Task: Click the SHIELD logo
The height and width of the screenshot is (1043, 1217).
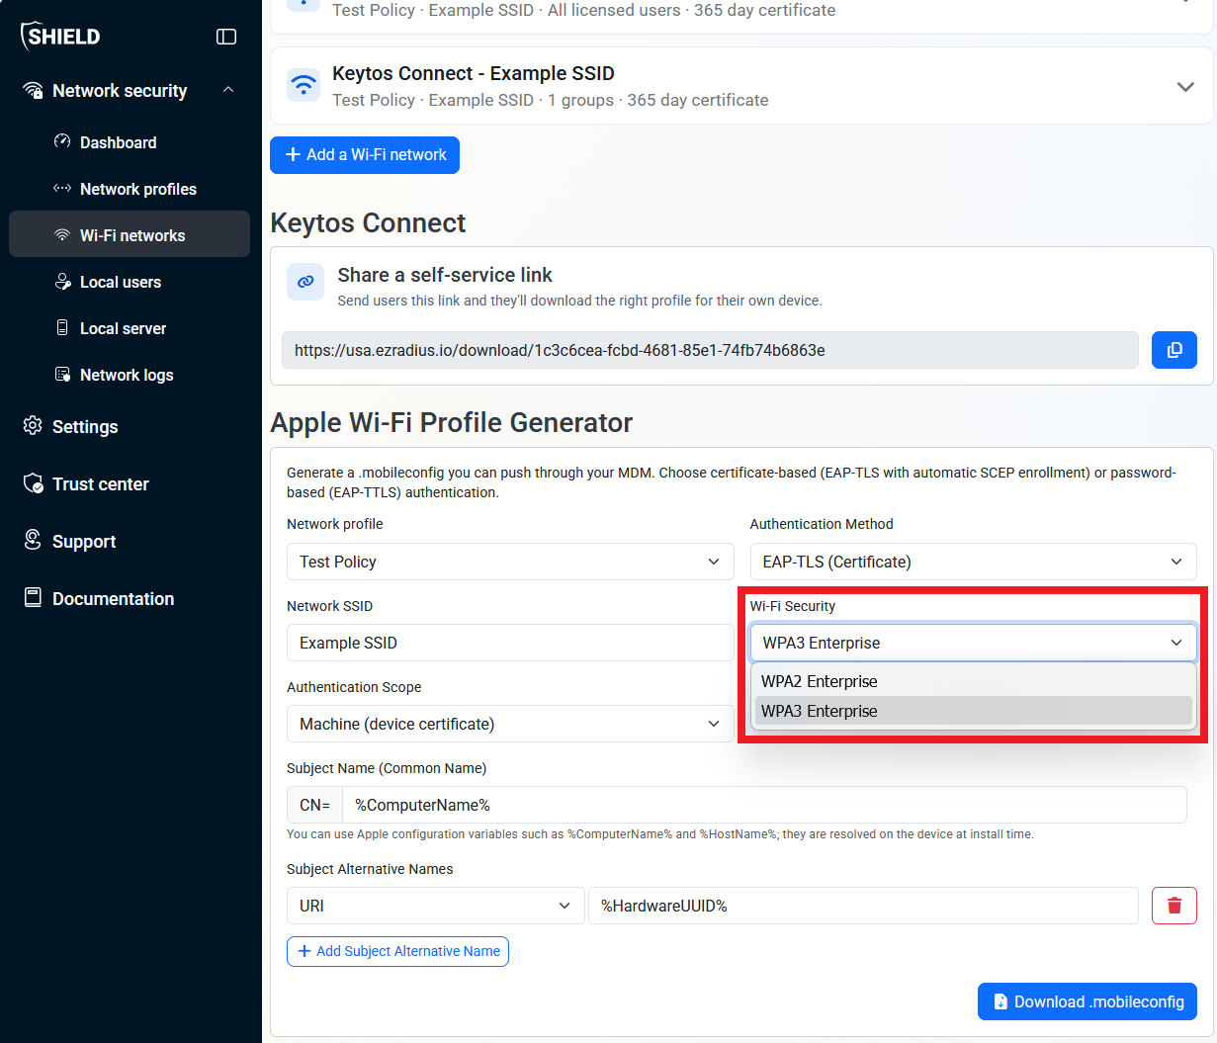Action: 60,36
